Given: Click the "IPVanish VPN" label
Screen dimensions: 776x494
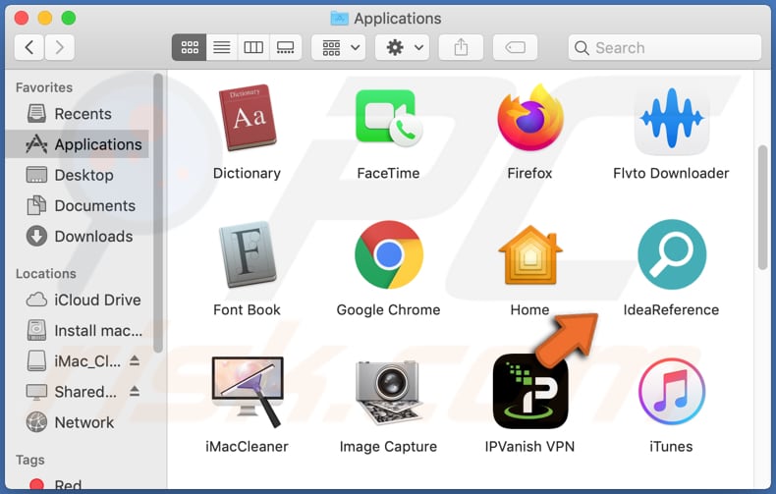Looking at the screenshot, I should tap(530, 447).
